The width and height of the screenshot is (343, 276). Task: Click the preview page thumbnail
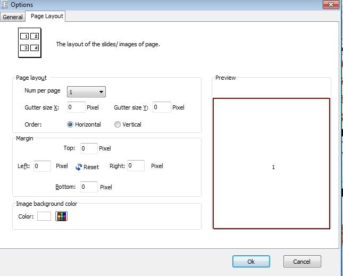click(x=271, y=163)
